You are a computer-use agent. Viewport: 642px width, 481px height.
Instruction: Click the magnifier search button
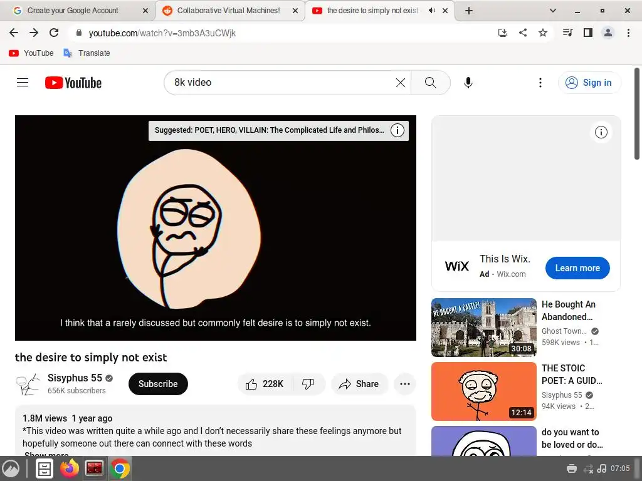[430, 83]
